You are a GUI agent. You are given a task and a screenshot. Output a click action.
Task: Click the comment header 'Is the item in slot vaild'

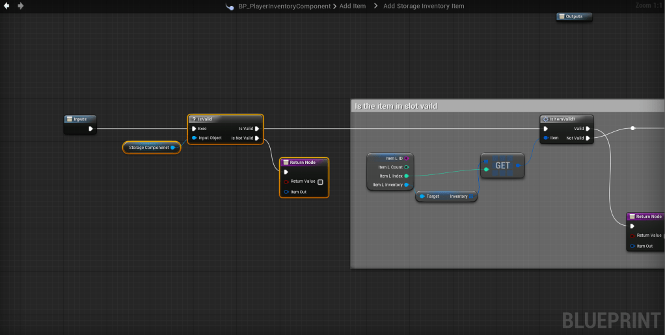(396, 105)
